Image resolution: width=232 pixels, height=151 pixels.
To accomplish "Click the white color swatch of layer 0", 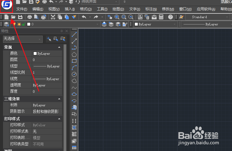I will (x=29, y=24).
